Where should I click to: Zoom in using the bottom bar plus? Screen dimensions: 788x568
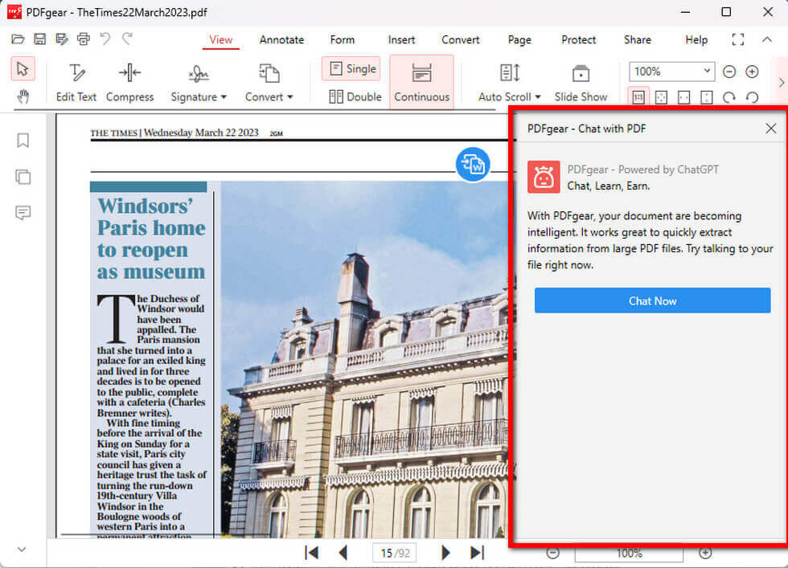706,553
